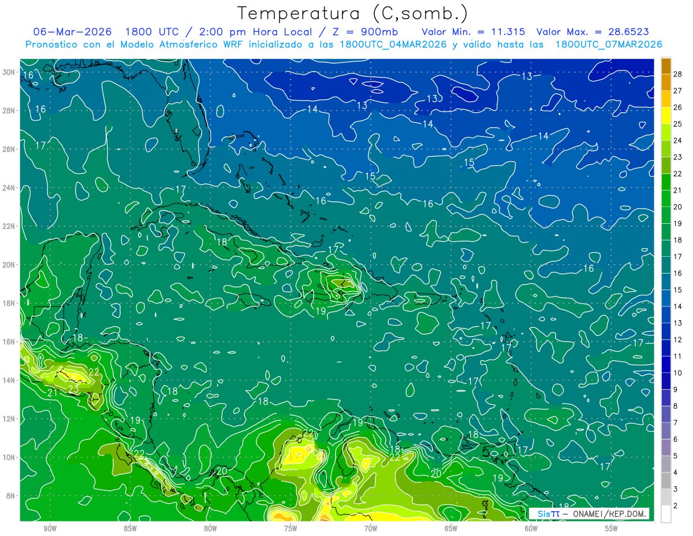Click the "85W" longitude axis label
This screenshot has width=693, height=536.
(x=130, y=529)
